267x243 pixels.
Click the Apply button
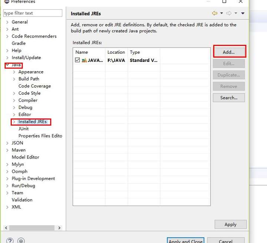[230, 224]
